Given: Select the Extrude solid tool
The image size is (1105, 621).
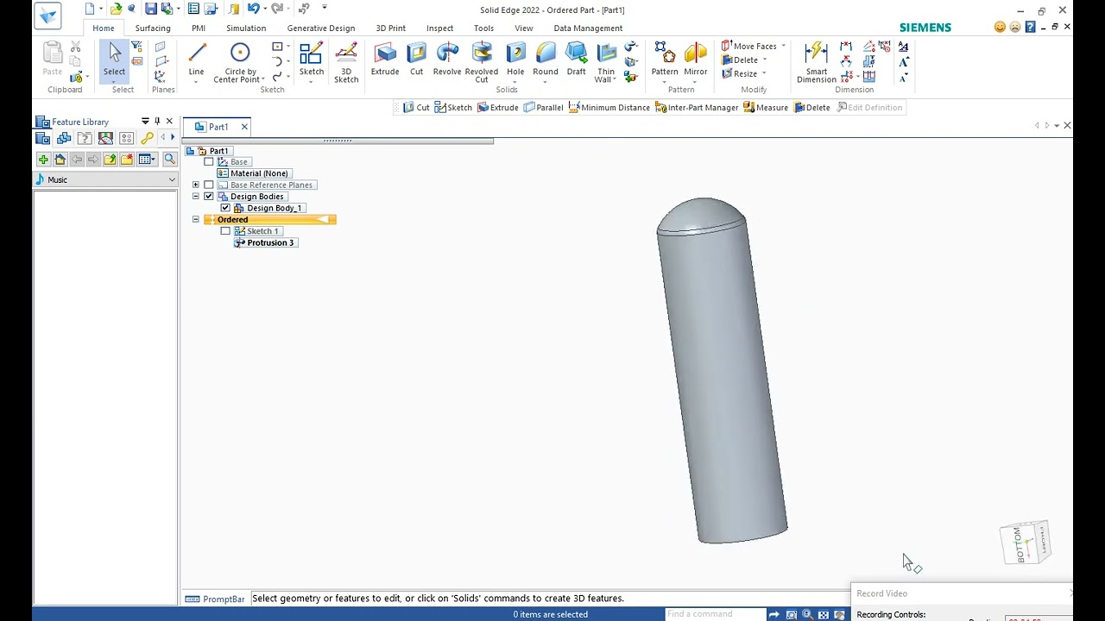Looking at the screenshot, I should point(384,60).
